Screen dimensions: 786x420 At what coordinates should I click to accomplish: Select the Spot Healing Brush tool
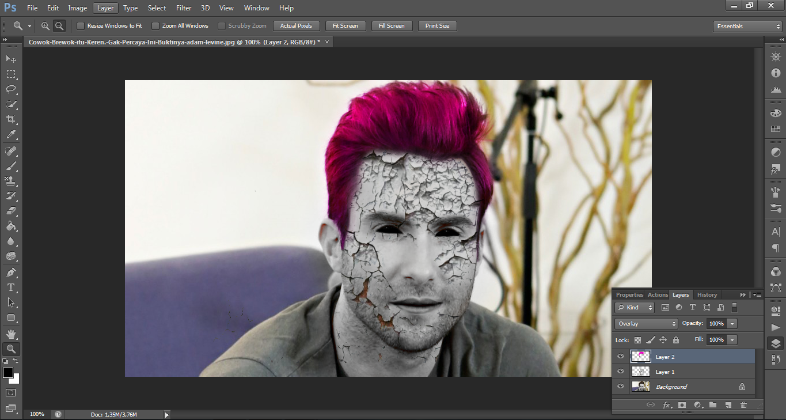click(x=11, y=151)
